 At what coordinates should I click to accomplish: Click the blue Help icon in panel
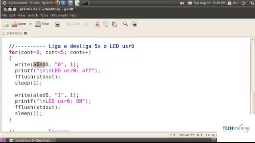[x=63, y=3]
